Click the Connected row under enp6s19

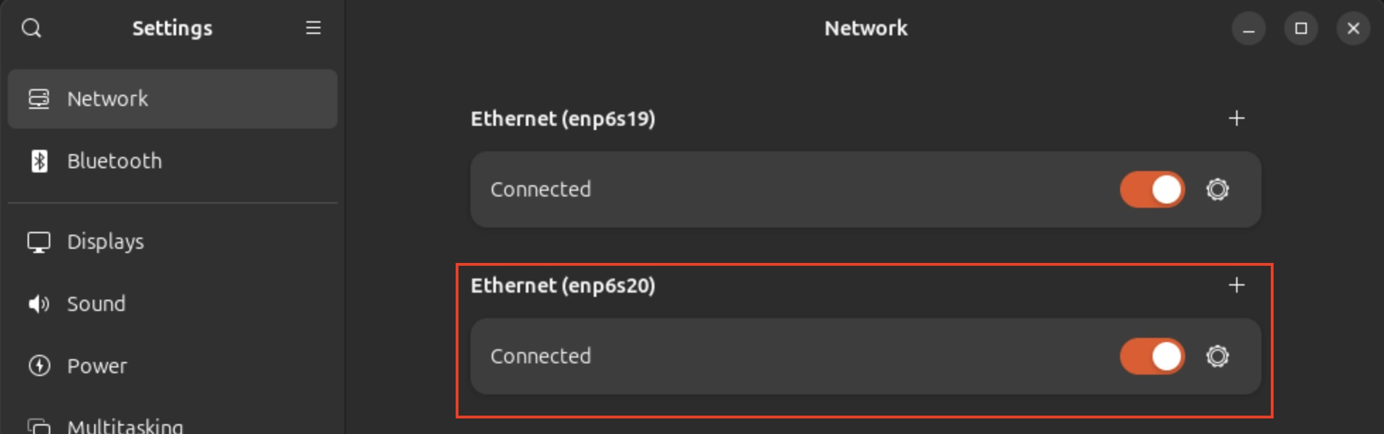point(778,189)
